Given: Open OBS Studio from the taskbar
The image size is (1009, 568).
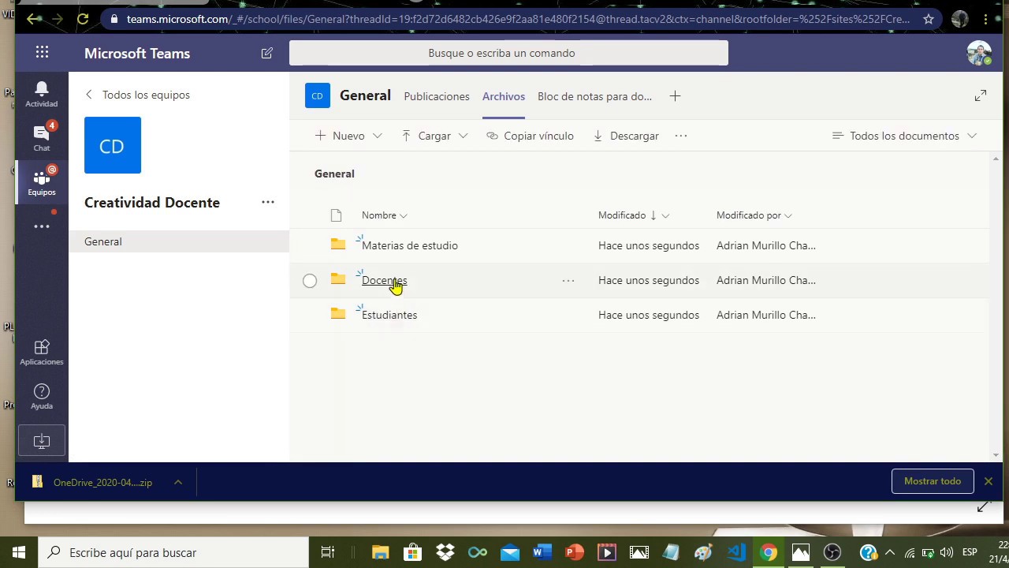Looking at the screenshot, I should coord(832,552).
